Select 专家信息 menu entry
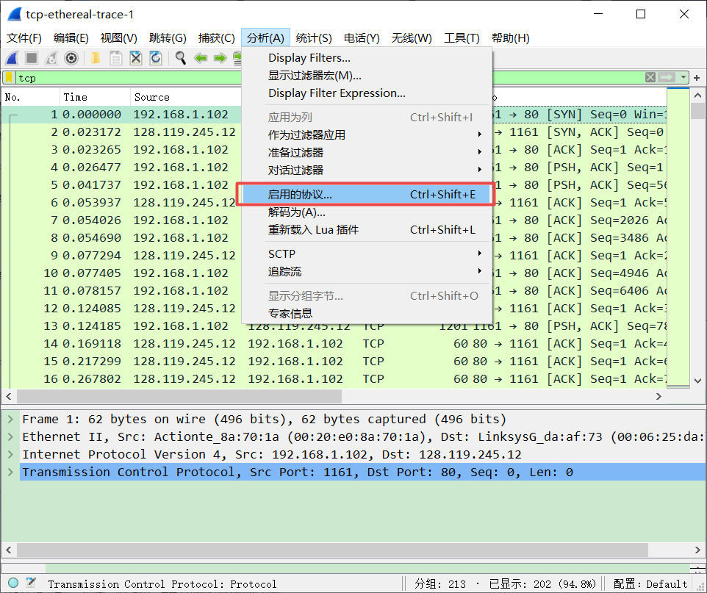This screenshot has height=593, width=707. pos(366,313)
